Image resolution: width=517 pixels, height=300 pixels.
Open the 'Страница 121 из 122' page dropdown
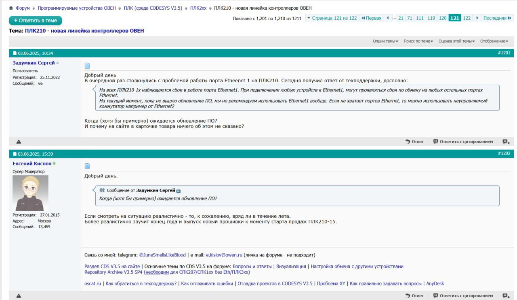(x=332, y=18)
